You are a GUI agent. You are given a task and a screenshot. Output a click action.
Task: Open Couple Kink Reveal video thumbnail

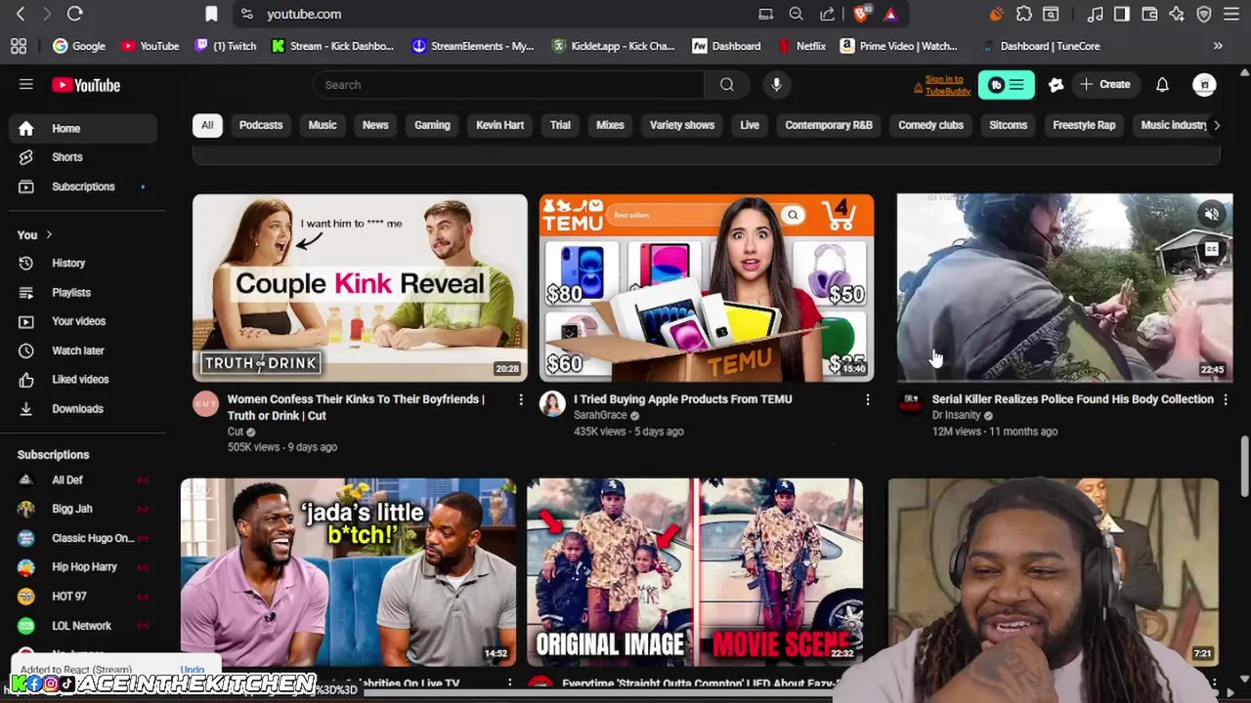[360, 287]
